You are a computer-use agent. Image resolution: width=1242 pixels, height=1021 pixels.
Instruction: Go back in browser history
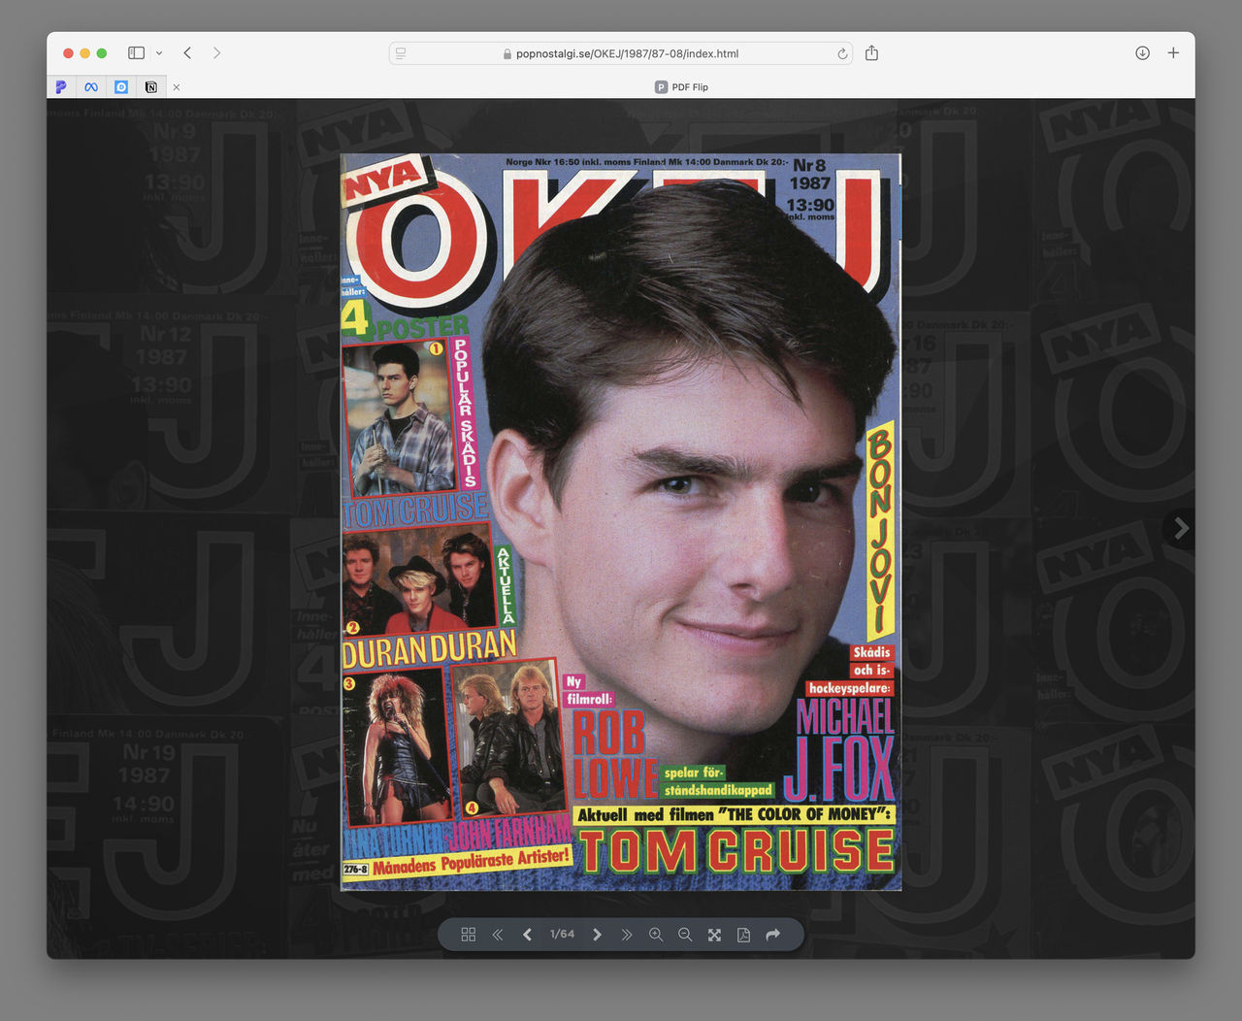pos(187,53)
